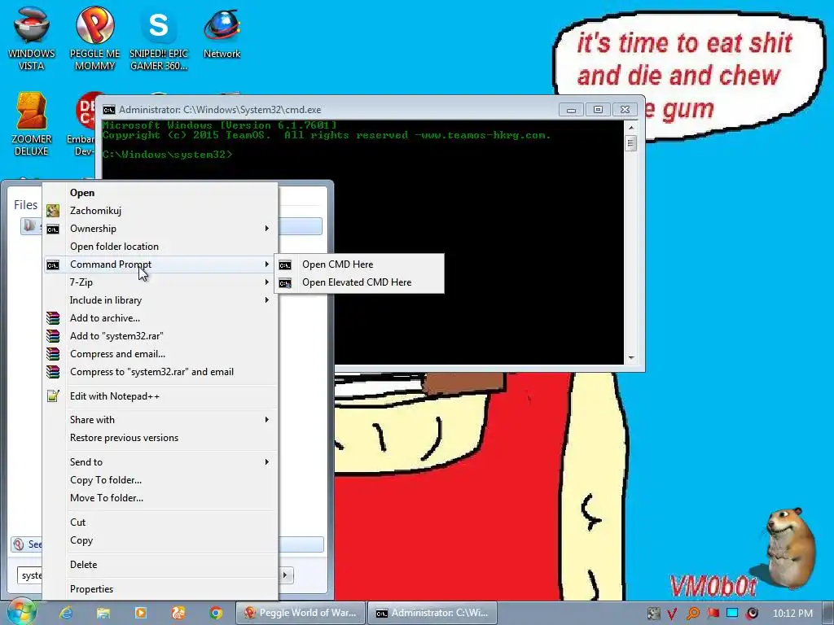Open the WINDOWS VISTA desktop icon

click(31, 38)
